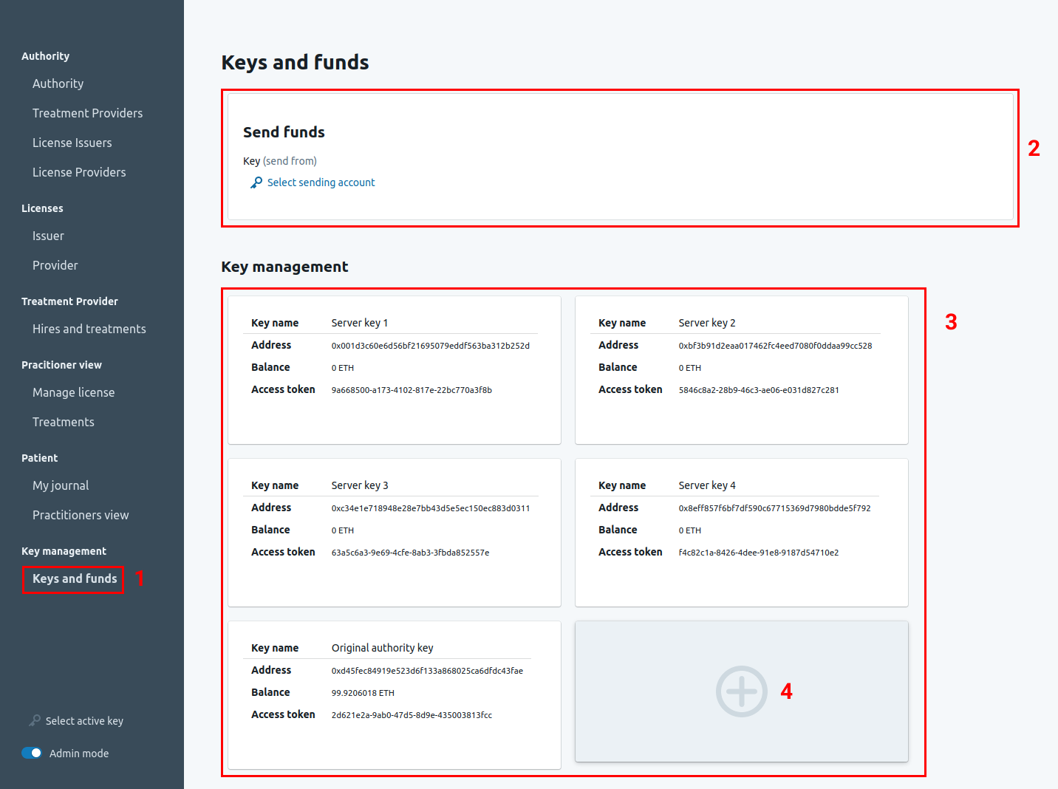Open Practitioners view page
The width and height of the screenshot is (1058, 789).
(81, 515)
